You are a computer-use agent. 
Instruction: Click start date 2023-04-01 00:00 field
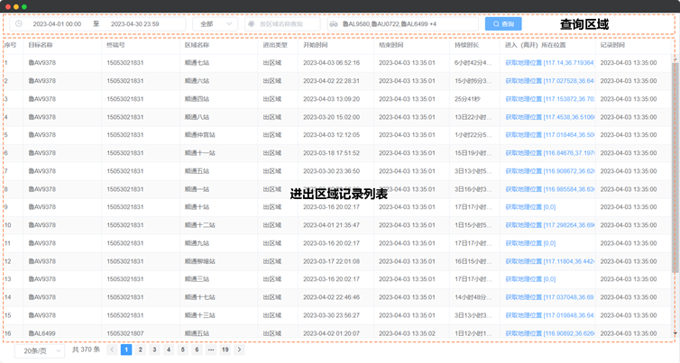tap(57, 24)
